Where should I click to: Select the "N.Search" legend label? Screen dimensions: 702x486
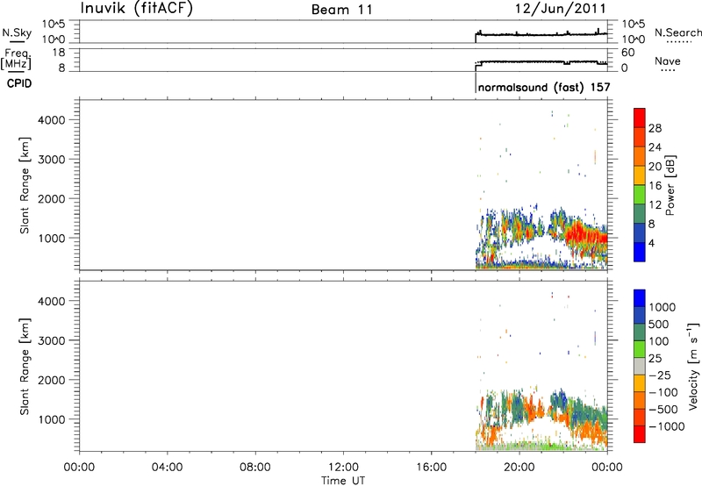tap(678, 32)
